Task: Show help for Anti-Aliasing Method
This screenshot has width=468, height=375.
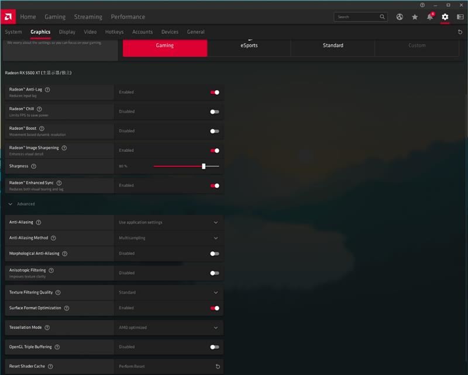Action: point(53,238)
